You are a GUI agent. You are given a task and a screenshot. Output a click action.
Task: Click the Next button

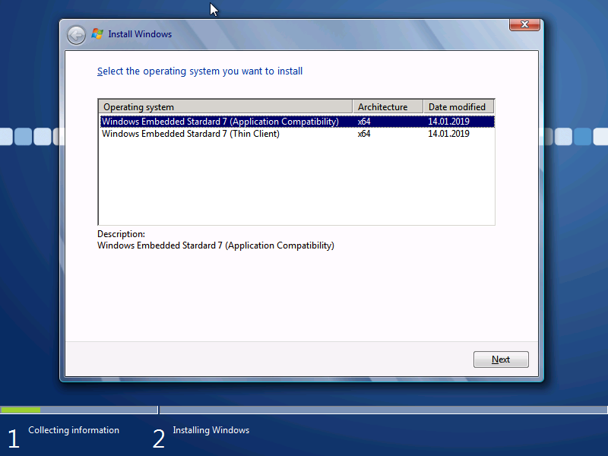(x=500, y=359)
